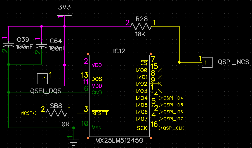Click the QSPI_IO7 net port arrow

(161, 119)
